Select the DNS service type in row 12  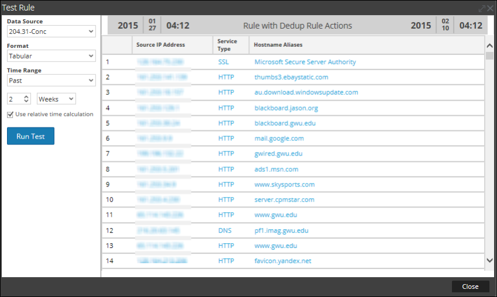(225, 231)
